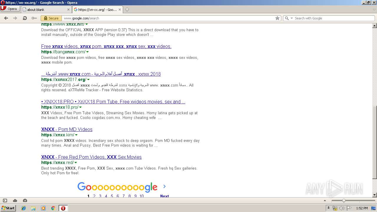
Task: Go forward with the forward arrow
Action: 15,18
